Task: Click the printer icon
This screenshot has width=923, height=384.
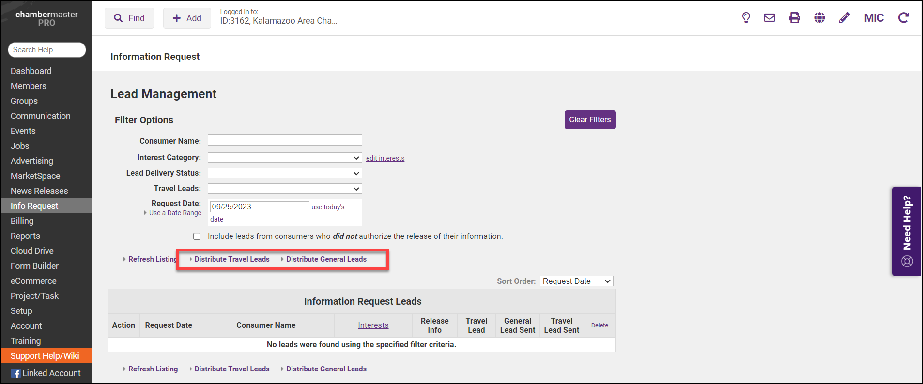Action: pos(794,18)
